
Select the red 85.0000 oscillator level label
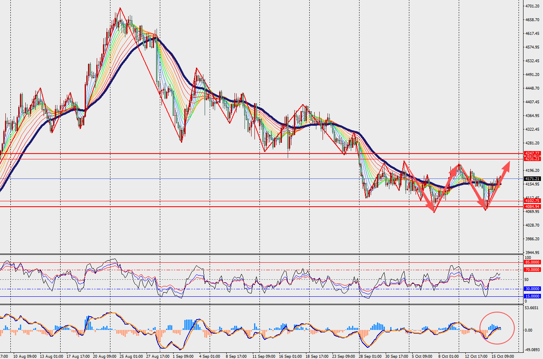click(532, 262)
